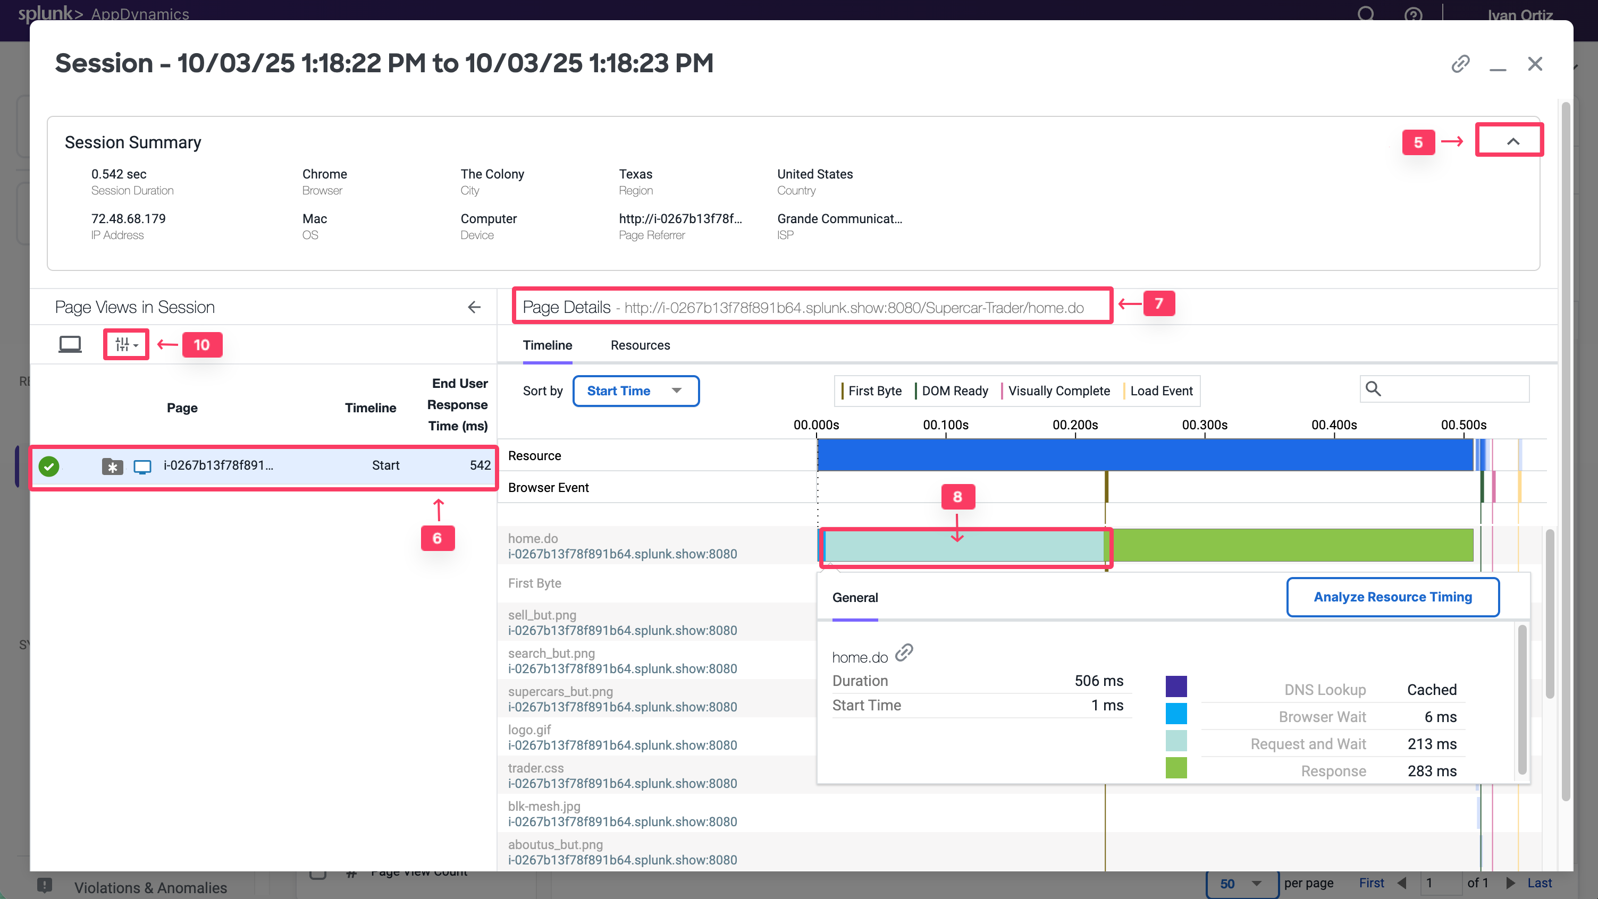Open the Sort by Start Time dropdown

tap(635, 391)
